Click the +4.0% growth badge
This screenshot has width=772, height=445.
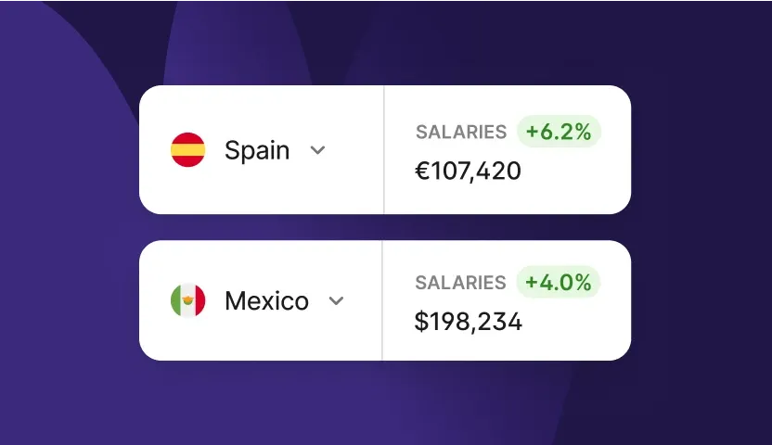tap(559, 283)
